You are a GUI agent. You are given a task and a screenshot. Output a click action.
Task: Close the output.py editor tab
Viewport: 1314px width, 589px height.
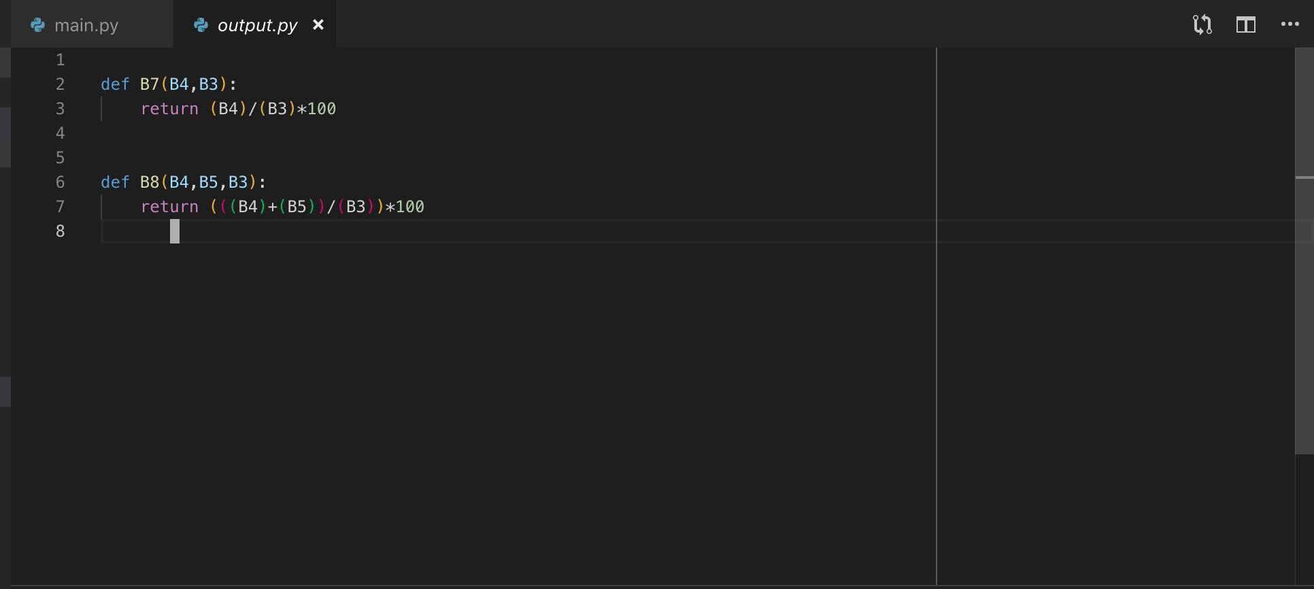[318, 25]
